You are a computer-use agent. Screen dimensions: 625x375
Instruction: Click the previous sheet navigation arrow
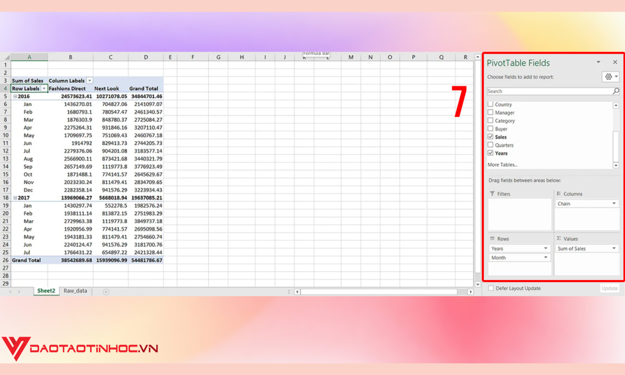point(10,292)
